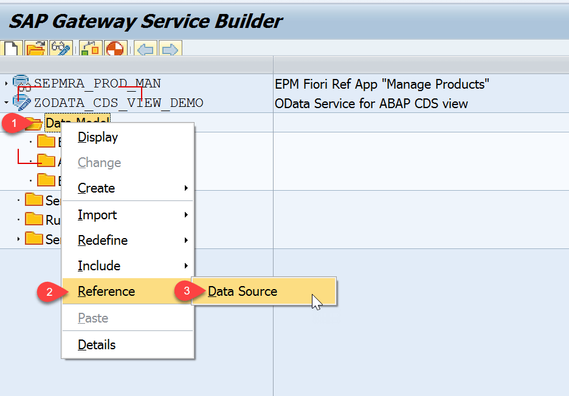The image size is (569, 396).
Task: Click the open Data Model folder icon
Action: pyautogui.click(x=33, y=123)
